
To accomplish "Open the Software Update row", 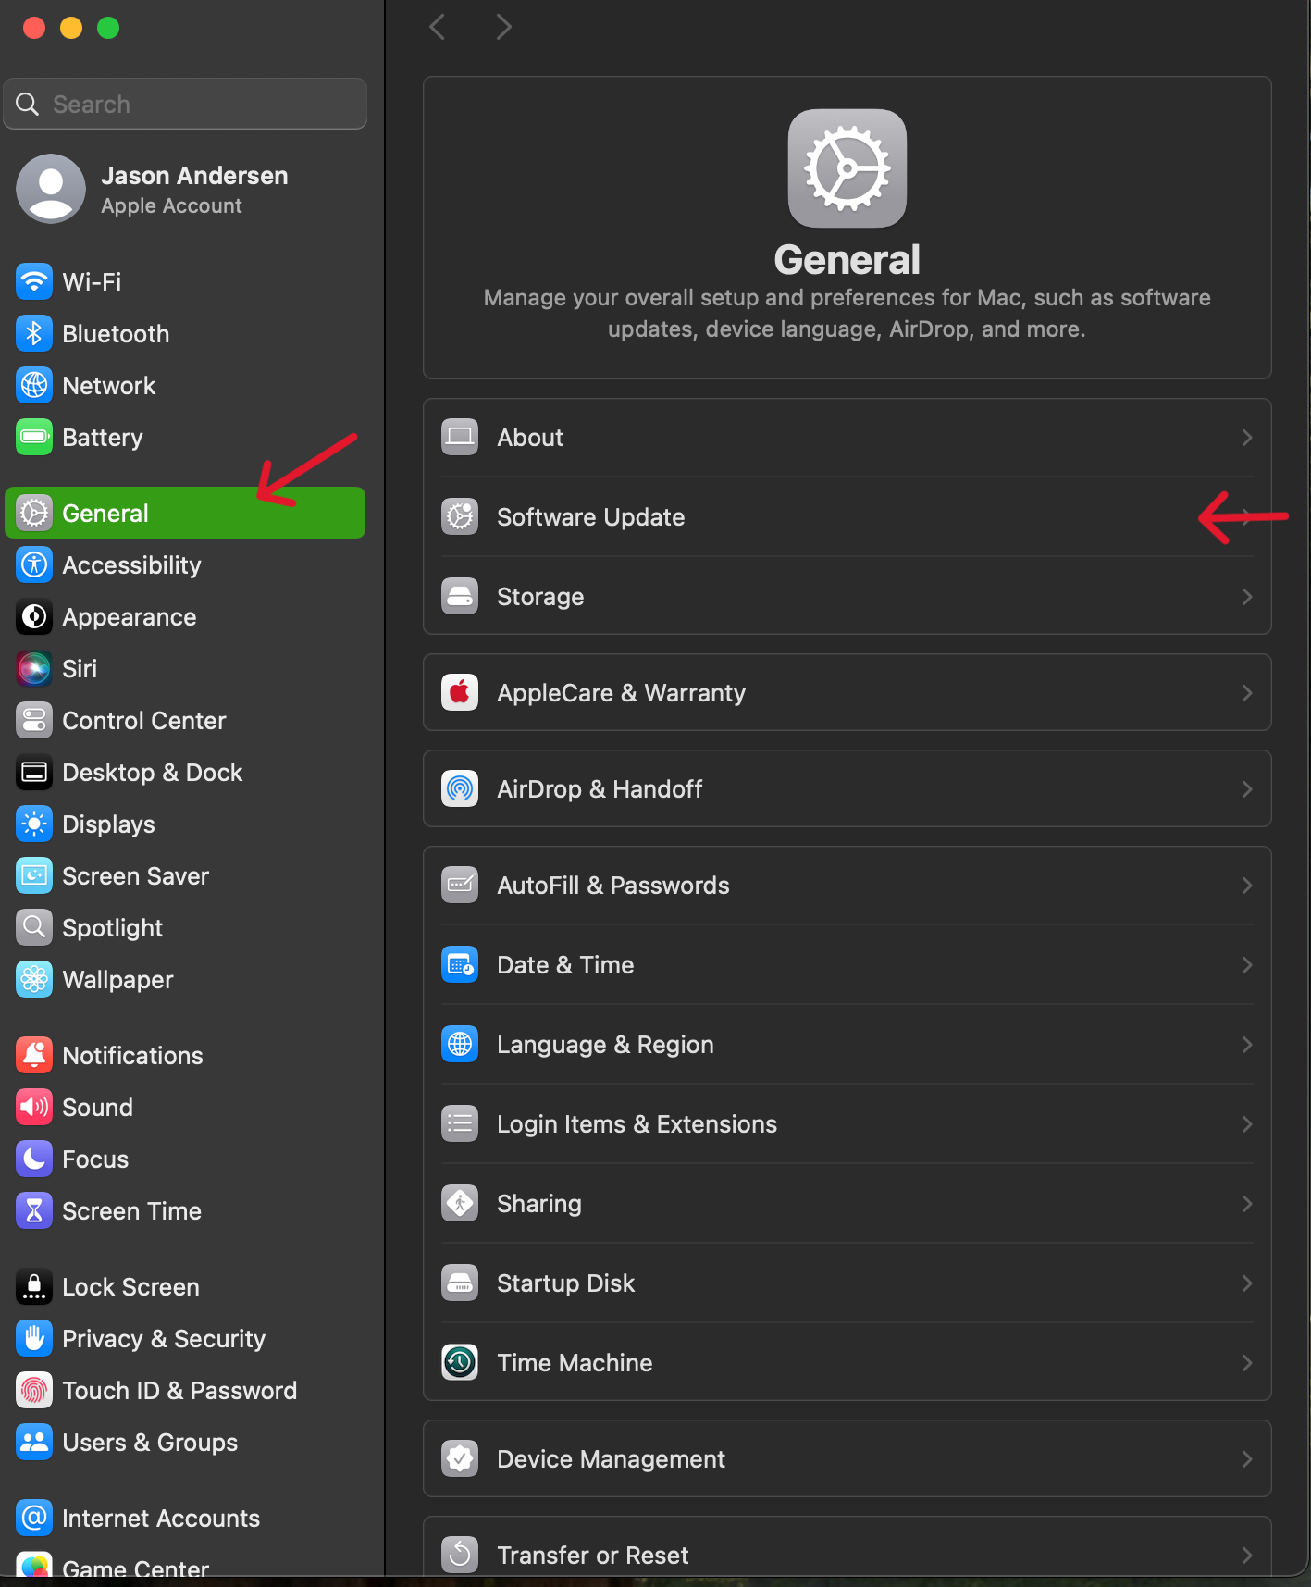I will point(847,516).
